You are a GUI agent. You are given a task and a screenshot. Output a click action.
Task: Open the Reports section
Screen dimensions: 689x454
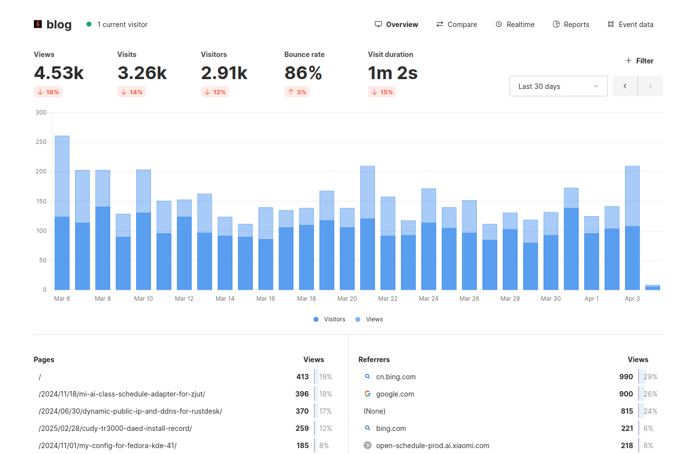coord(571,25)
